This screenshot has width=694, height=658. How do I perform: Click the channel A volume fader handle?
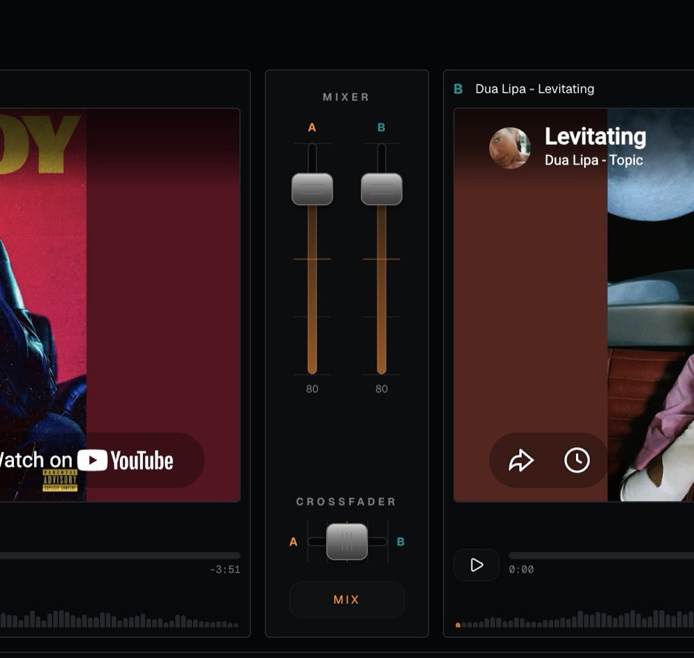[x=312, y=189]
